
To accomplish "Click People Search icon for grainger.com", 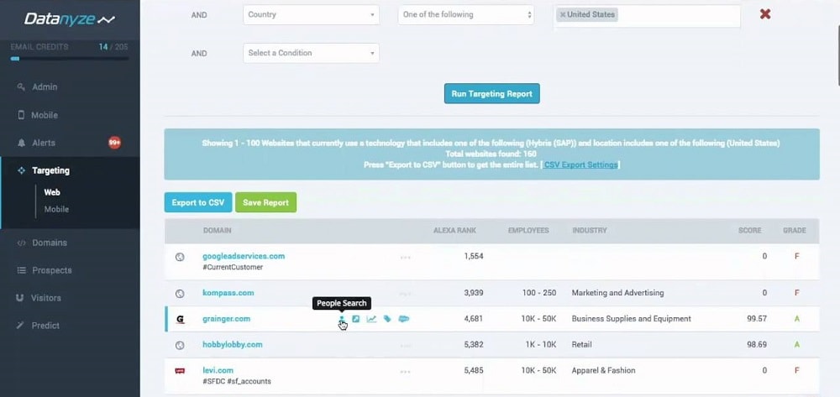I will (342, 319).
